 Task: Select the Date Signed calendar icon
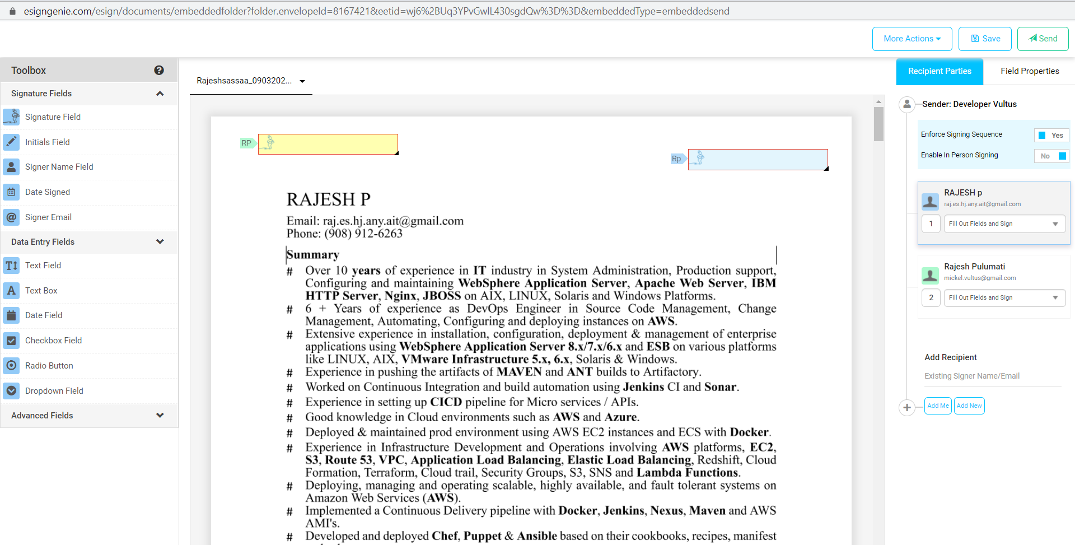coord(11,192)
